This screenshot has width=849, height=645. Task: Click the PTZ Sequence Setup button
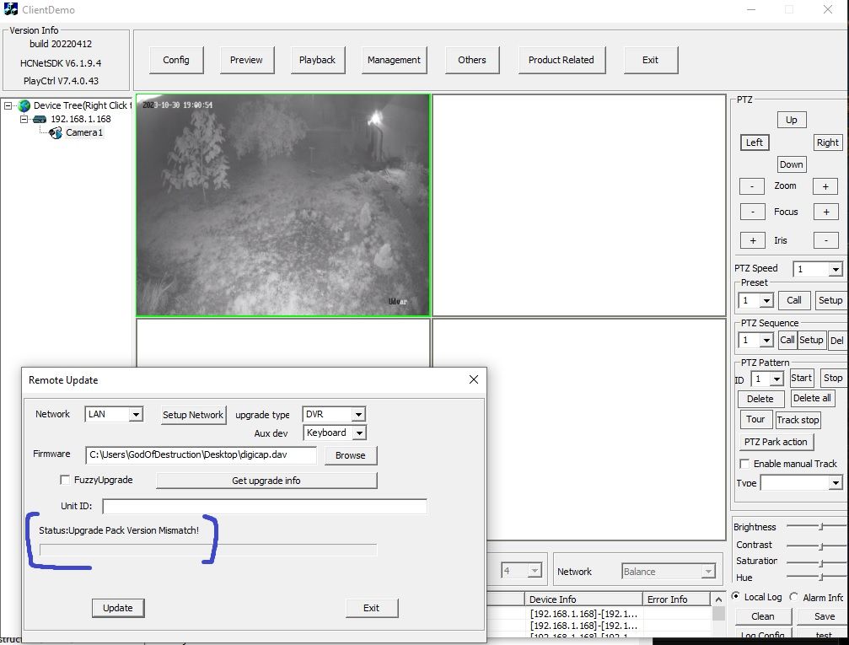click(811, 340)
